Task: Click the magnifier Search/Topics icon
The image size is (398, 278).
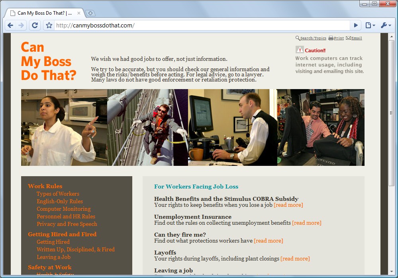Action: coord(298,38)
